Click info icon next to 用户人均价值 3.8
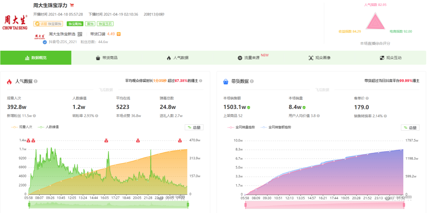Screen dimensions: 427x213 tap(318, 116)
